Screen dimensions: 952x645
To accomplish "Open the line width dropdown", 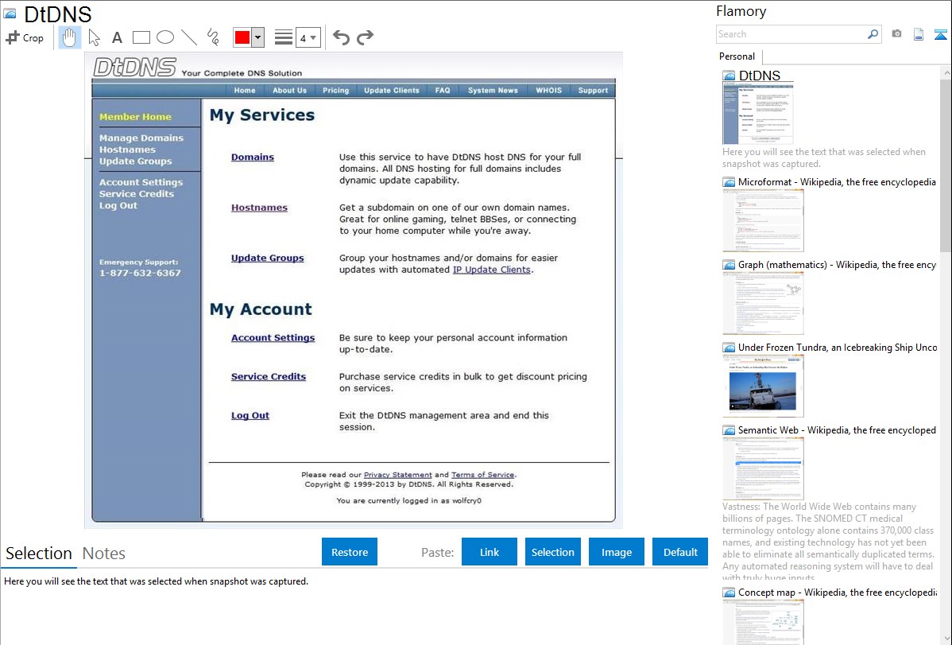I will tap(308, 37).
